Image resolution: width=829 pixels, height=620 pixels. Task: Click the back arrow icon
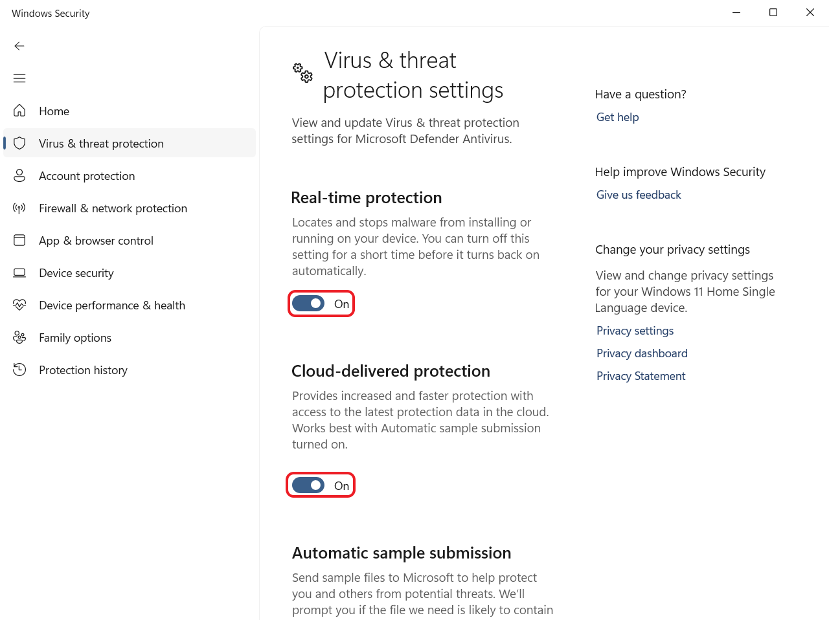19,46
